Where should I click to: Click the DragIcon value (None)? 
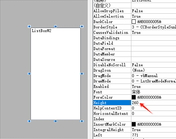click(x=139, y=70)
